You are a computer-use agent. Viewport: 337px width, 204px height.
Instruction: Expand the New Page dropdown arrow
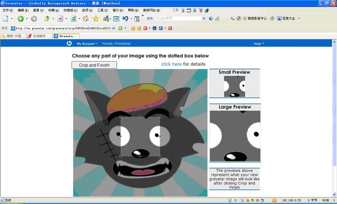(11, 19)
